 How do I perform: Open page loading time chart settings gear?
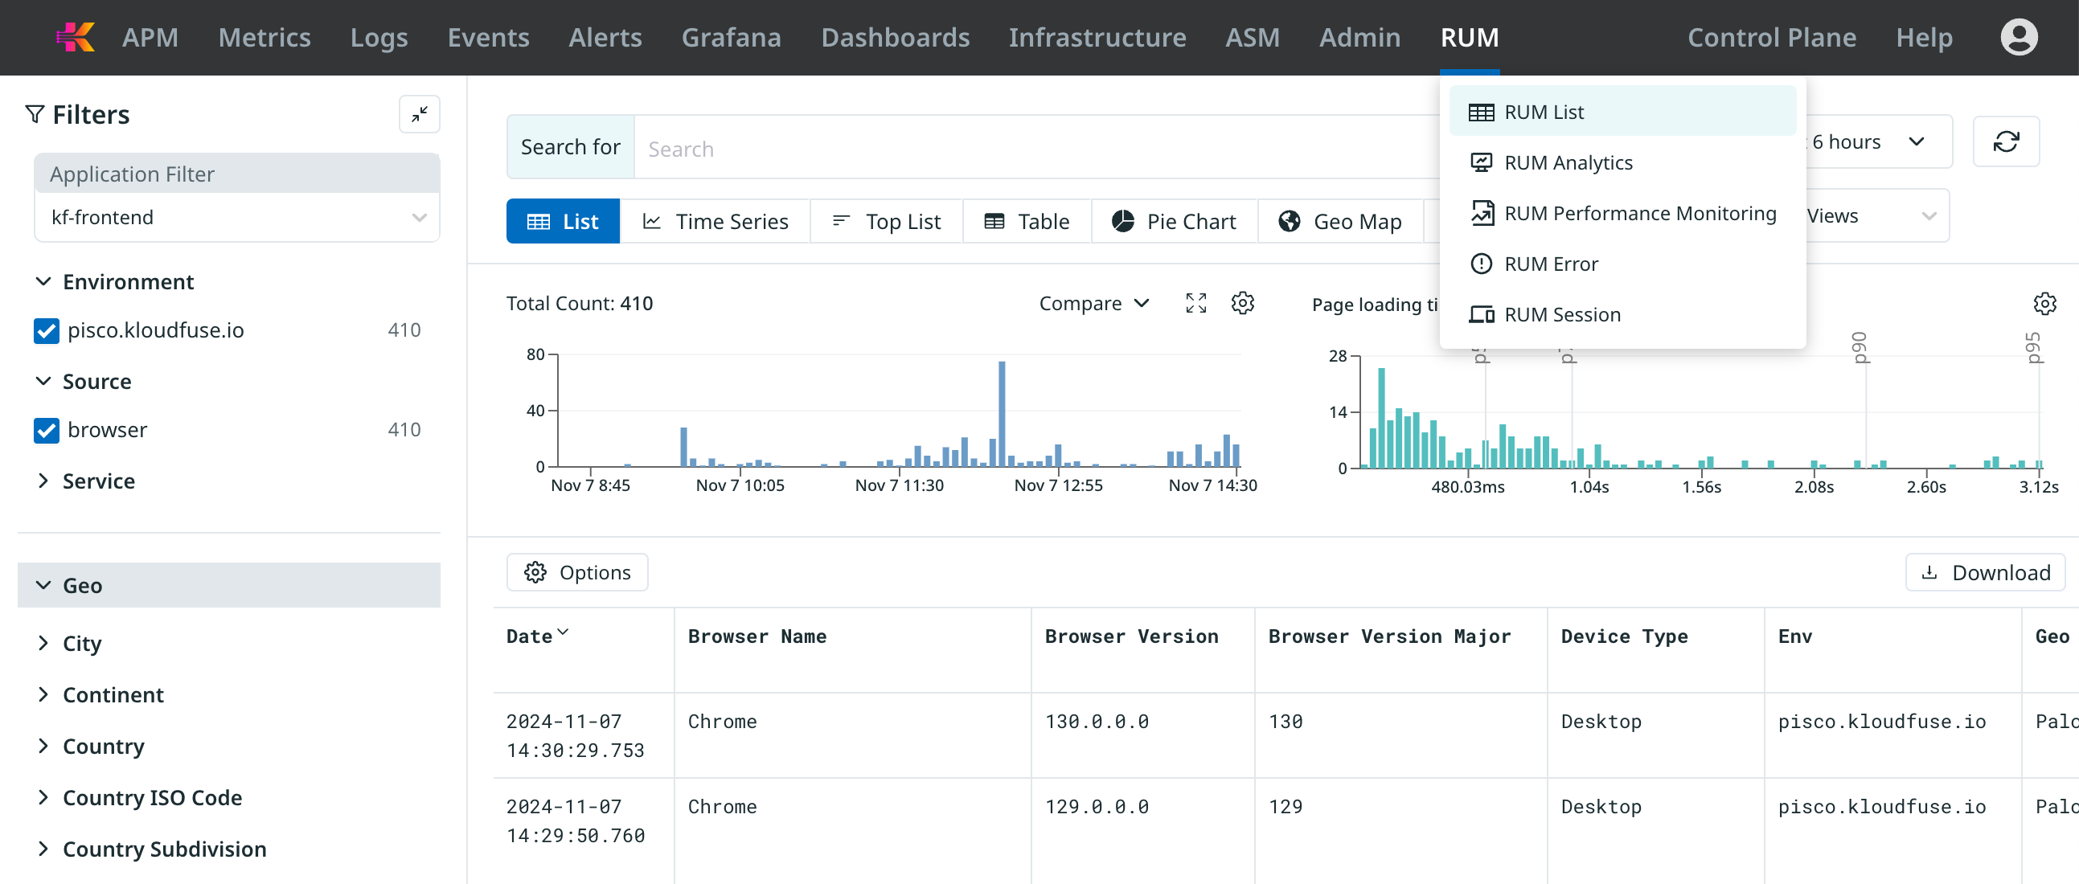[x=2044, y=304]
